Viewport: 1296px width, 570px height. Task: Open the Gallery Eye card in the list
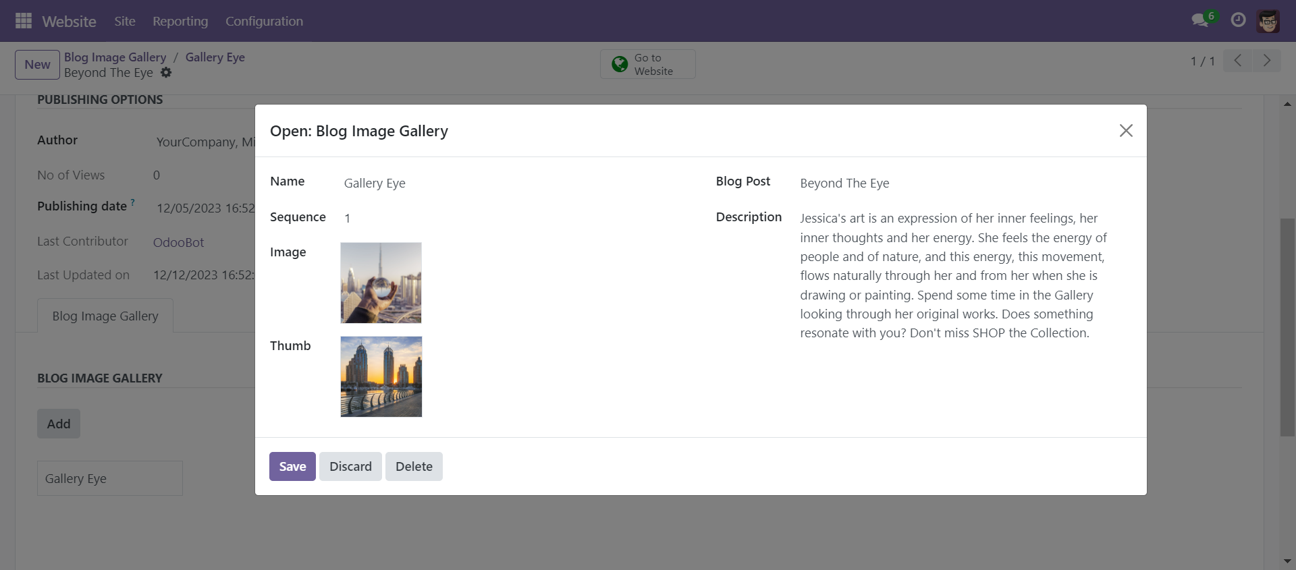[x=110, y=478]
